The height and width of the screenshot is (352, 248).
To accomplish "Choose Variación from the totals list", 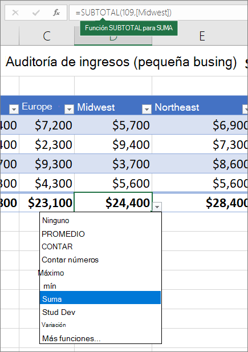I will [x=100, y=325].
